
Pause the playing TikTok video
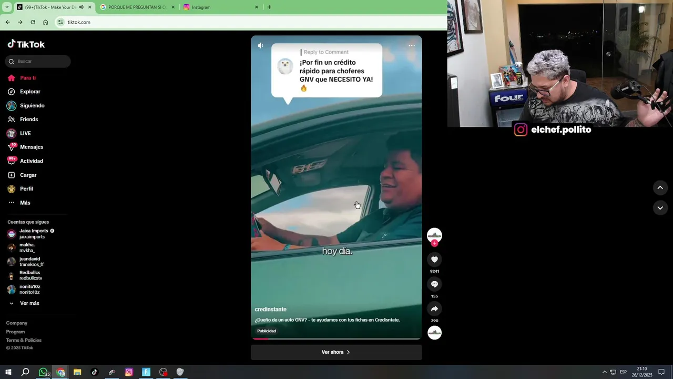tap(336, 187)
